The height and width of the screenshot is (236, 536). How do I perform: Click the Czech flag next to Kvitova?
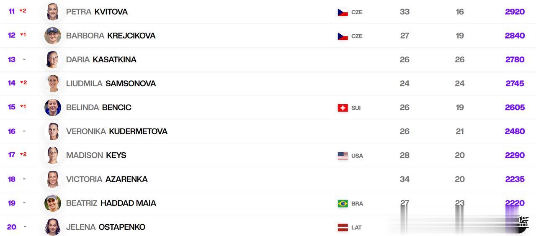pyautogui.click(x=343, y=12)
